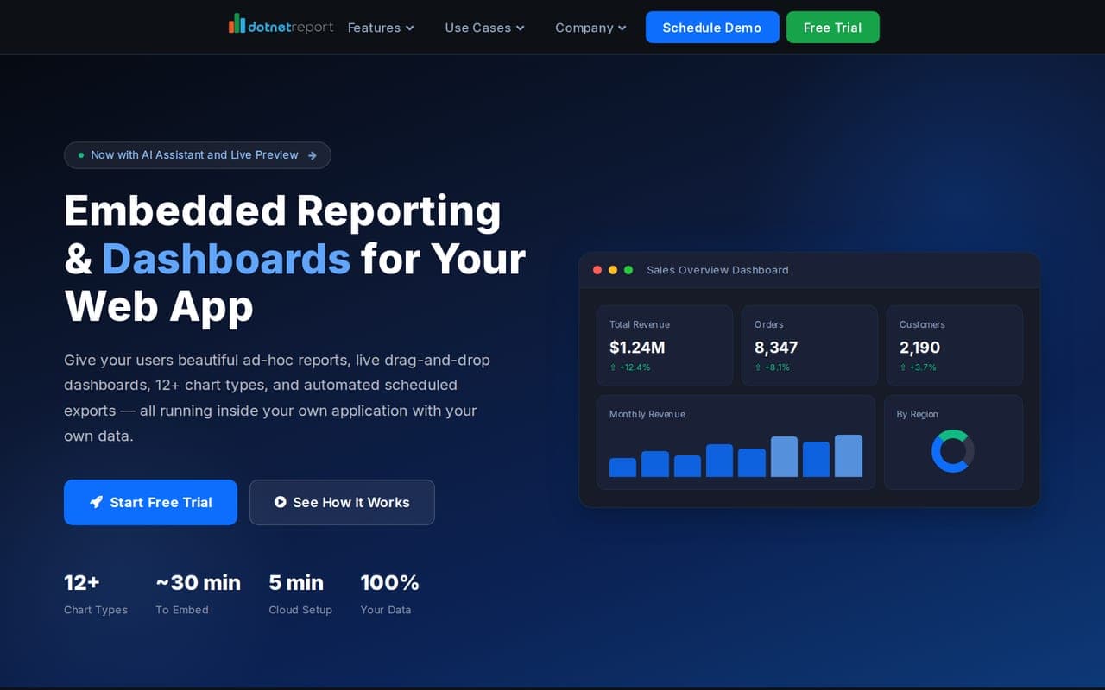Viewport: 1105px width, 690px height.
Task: Click the Monthly Revenue bar chart
Action: (736, 455)
